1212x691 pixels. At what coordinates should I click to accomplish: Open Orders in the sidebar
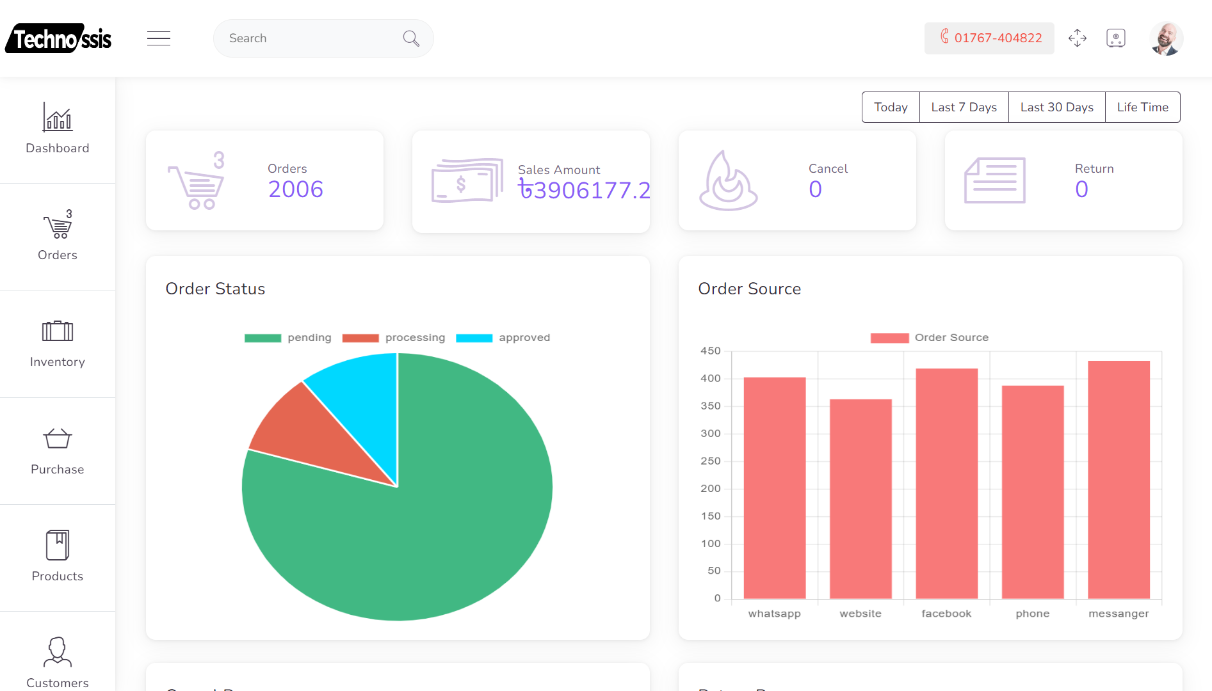click(x=58, y=237)
